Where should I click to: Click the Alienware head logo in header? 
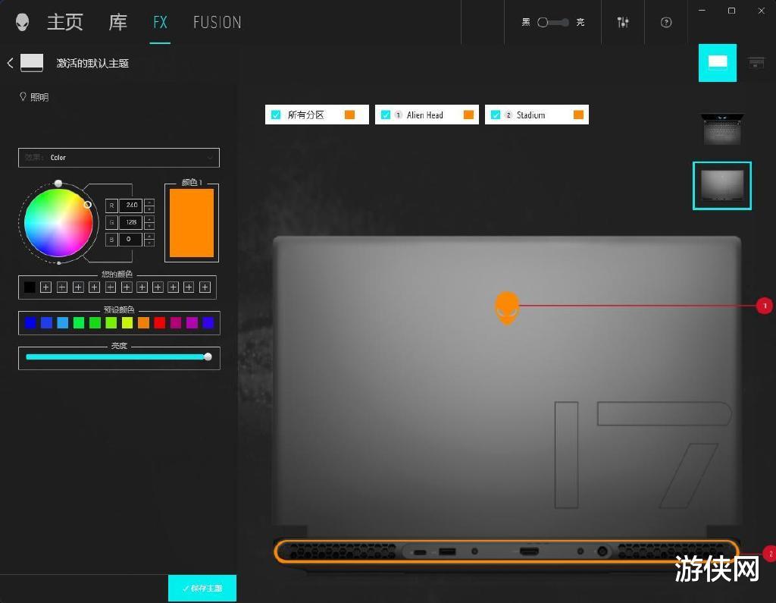22,22
